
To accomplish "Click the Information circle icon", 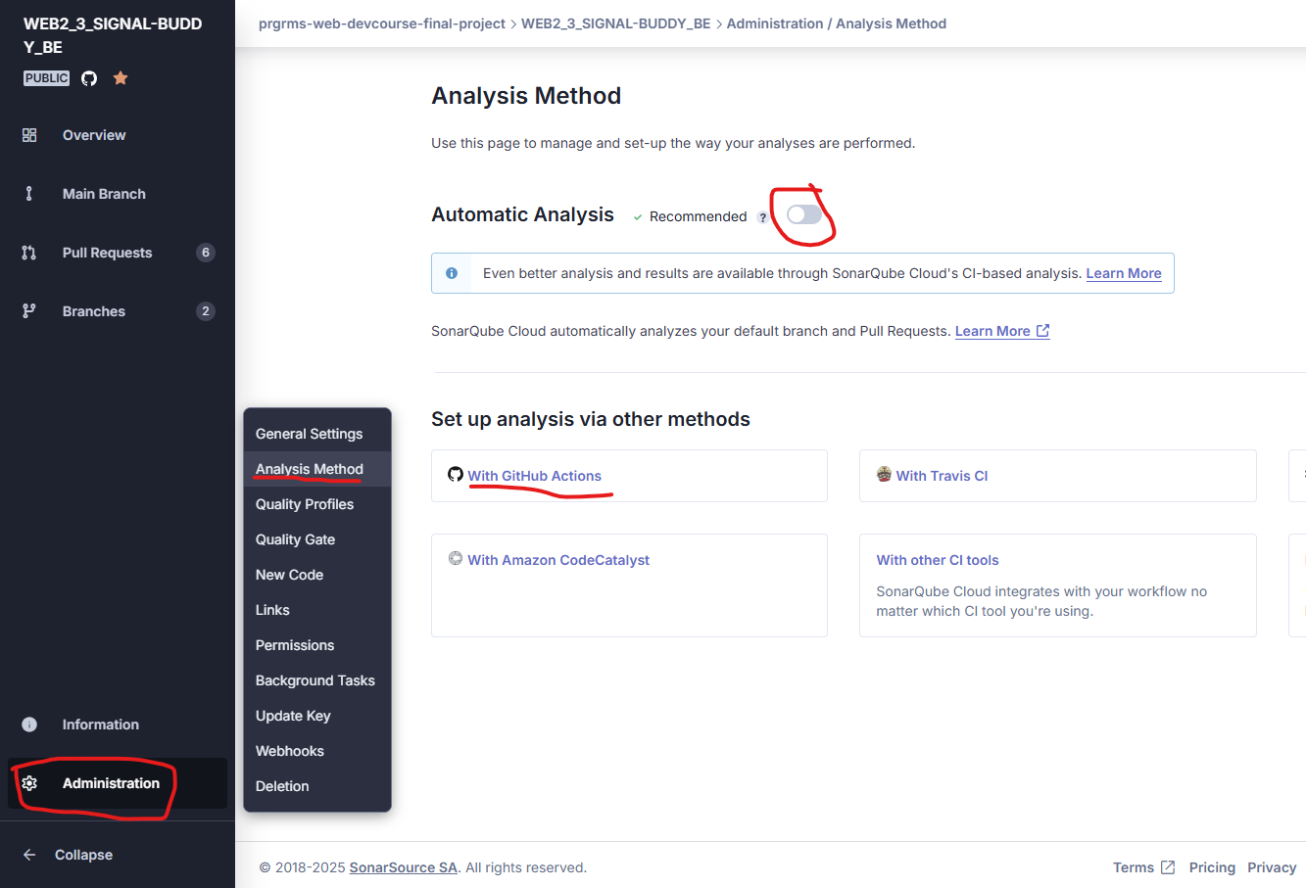I will click(x=29, y=724).
